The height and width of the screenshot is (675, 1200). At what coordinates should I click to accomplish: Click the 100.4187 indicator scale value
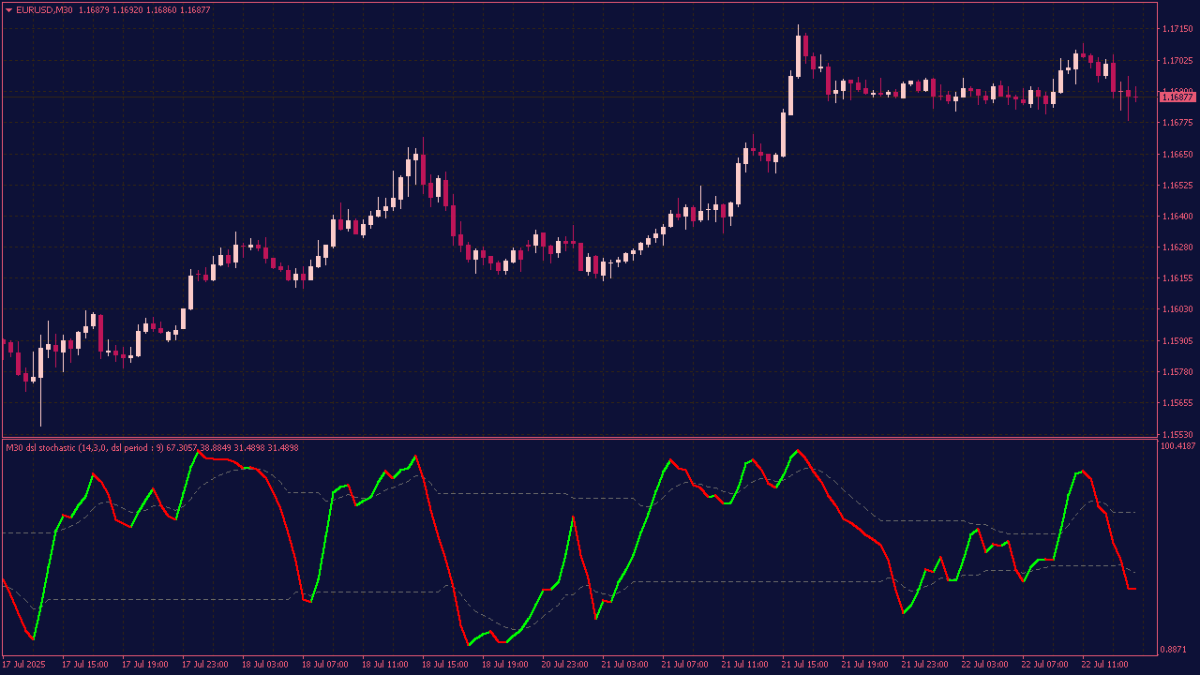1178,447
